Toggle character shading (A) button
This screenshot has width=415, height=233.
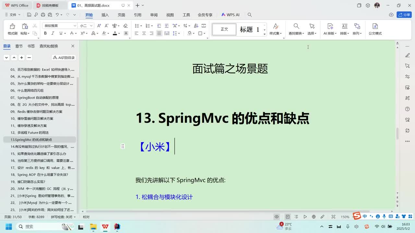coord(126,33)
